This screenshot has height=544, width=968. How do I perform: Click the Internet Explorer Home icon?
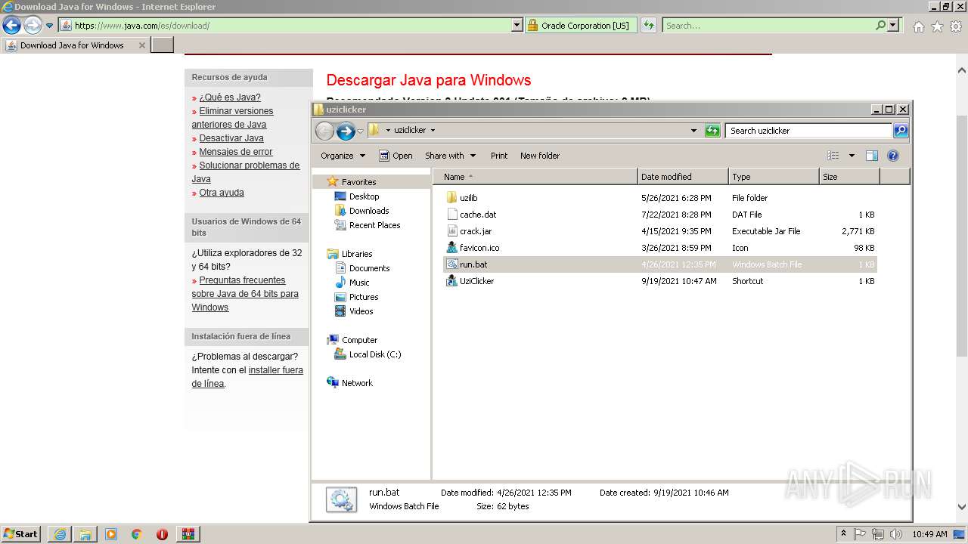(918, 26)
